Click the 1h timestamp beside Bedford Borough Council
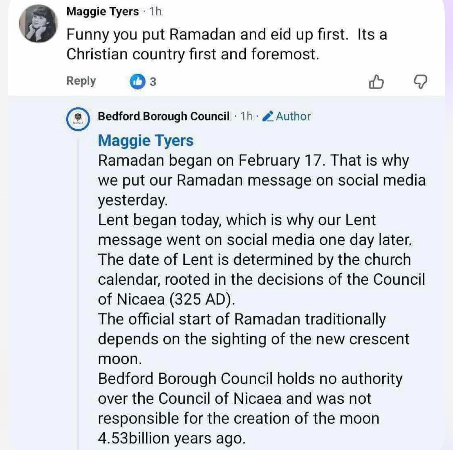453x450 pixels. tap(246, 116)
